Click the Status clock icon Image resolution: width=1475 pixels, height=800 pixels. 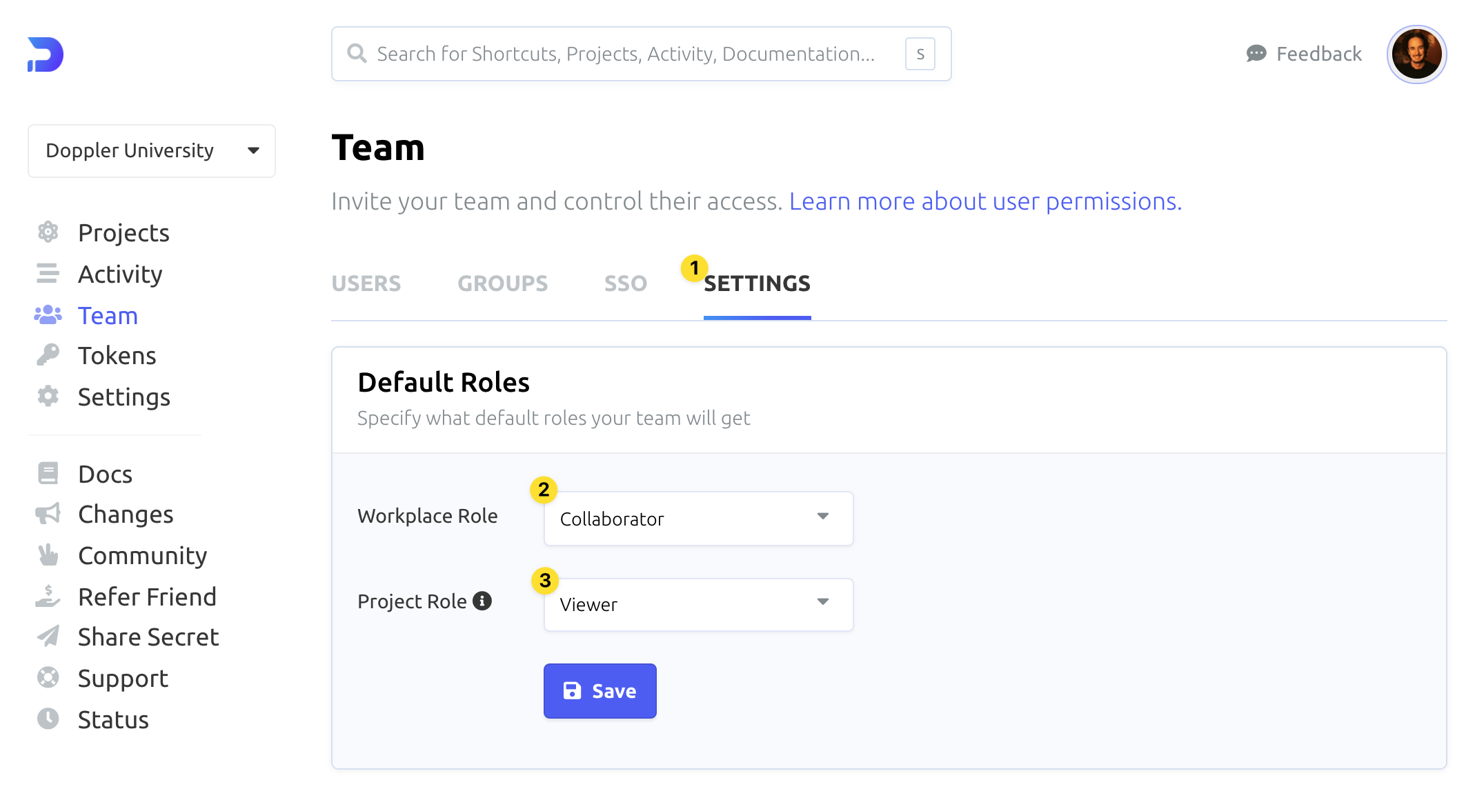[x=48, y=719]
